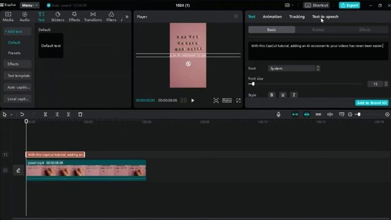Screen dimensions: 391x220
Task: Expand more toolbar panels with double chevron
Action: pos(126,16)
